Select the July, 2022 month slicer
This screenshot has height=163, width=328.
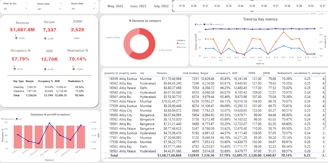pos(161,6)
